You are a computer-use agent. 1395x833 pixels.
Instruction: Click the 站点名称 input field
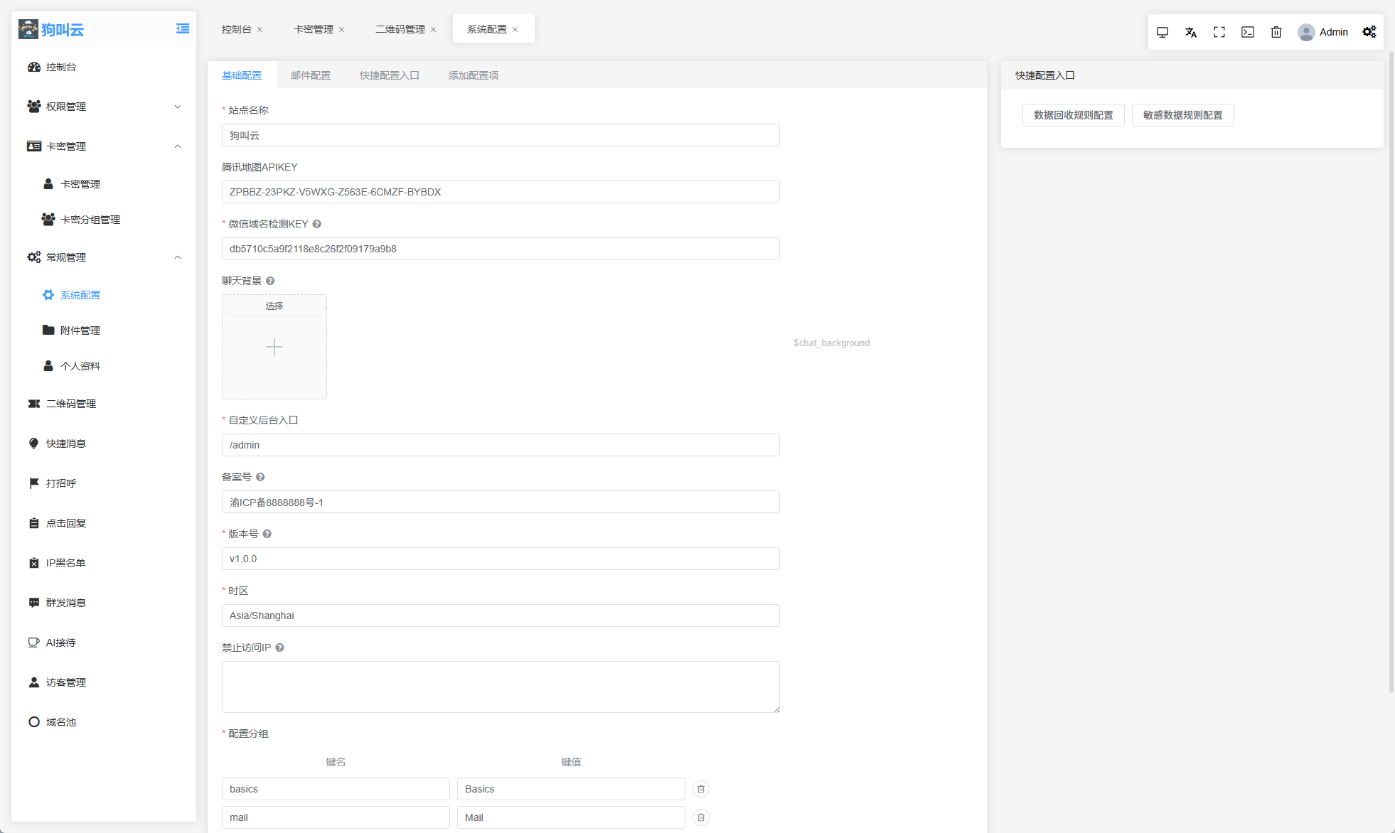501,135
